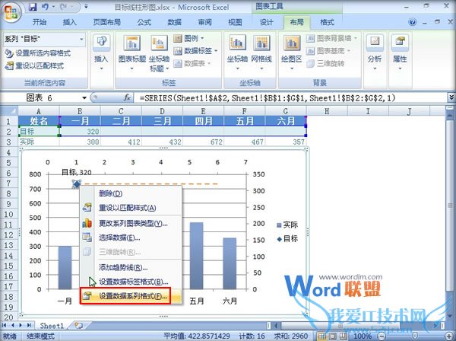Open the quick access toolbar customize dropdown
The height and width of the screenshot is (341, 456).
pos(86,7)
